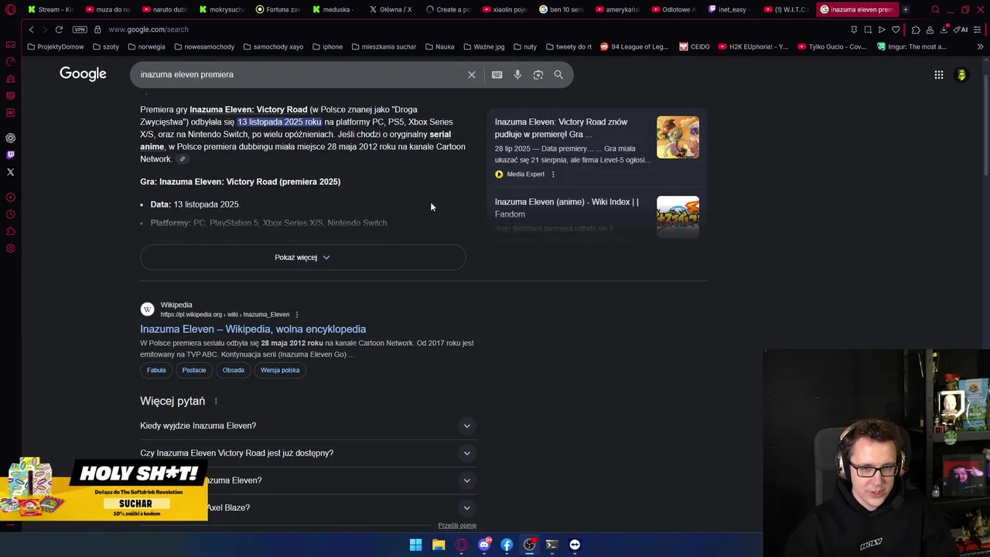Screen dimensions: 990x557
Task: Open Google logo homepage
Action: pyautogui.click(x=83, y=74)
